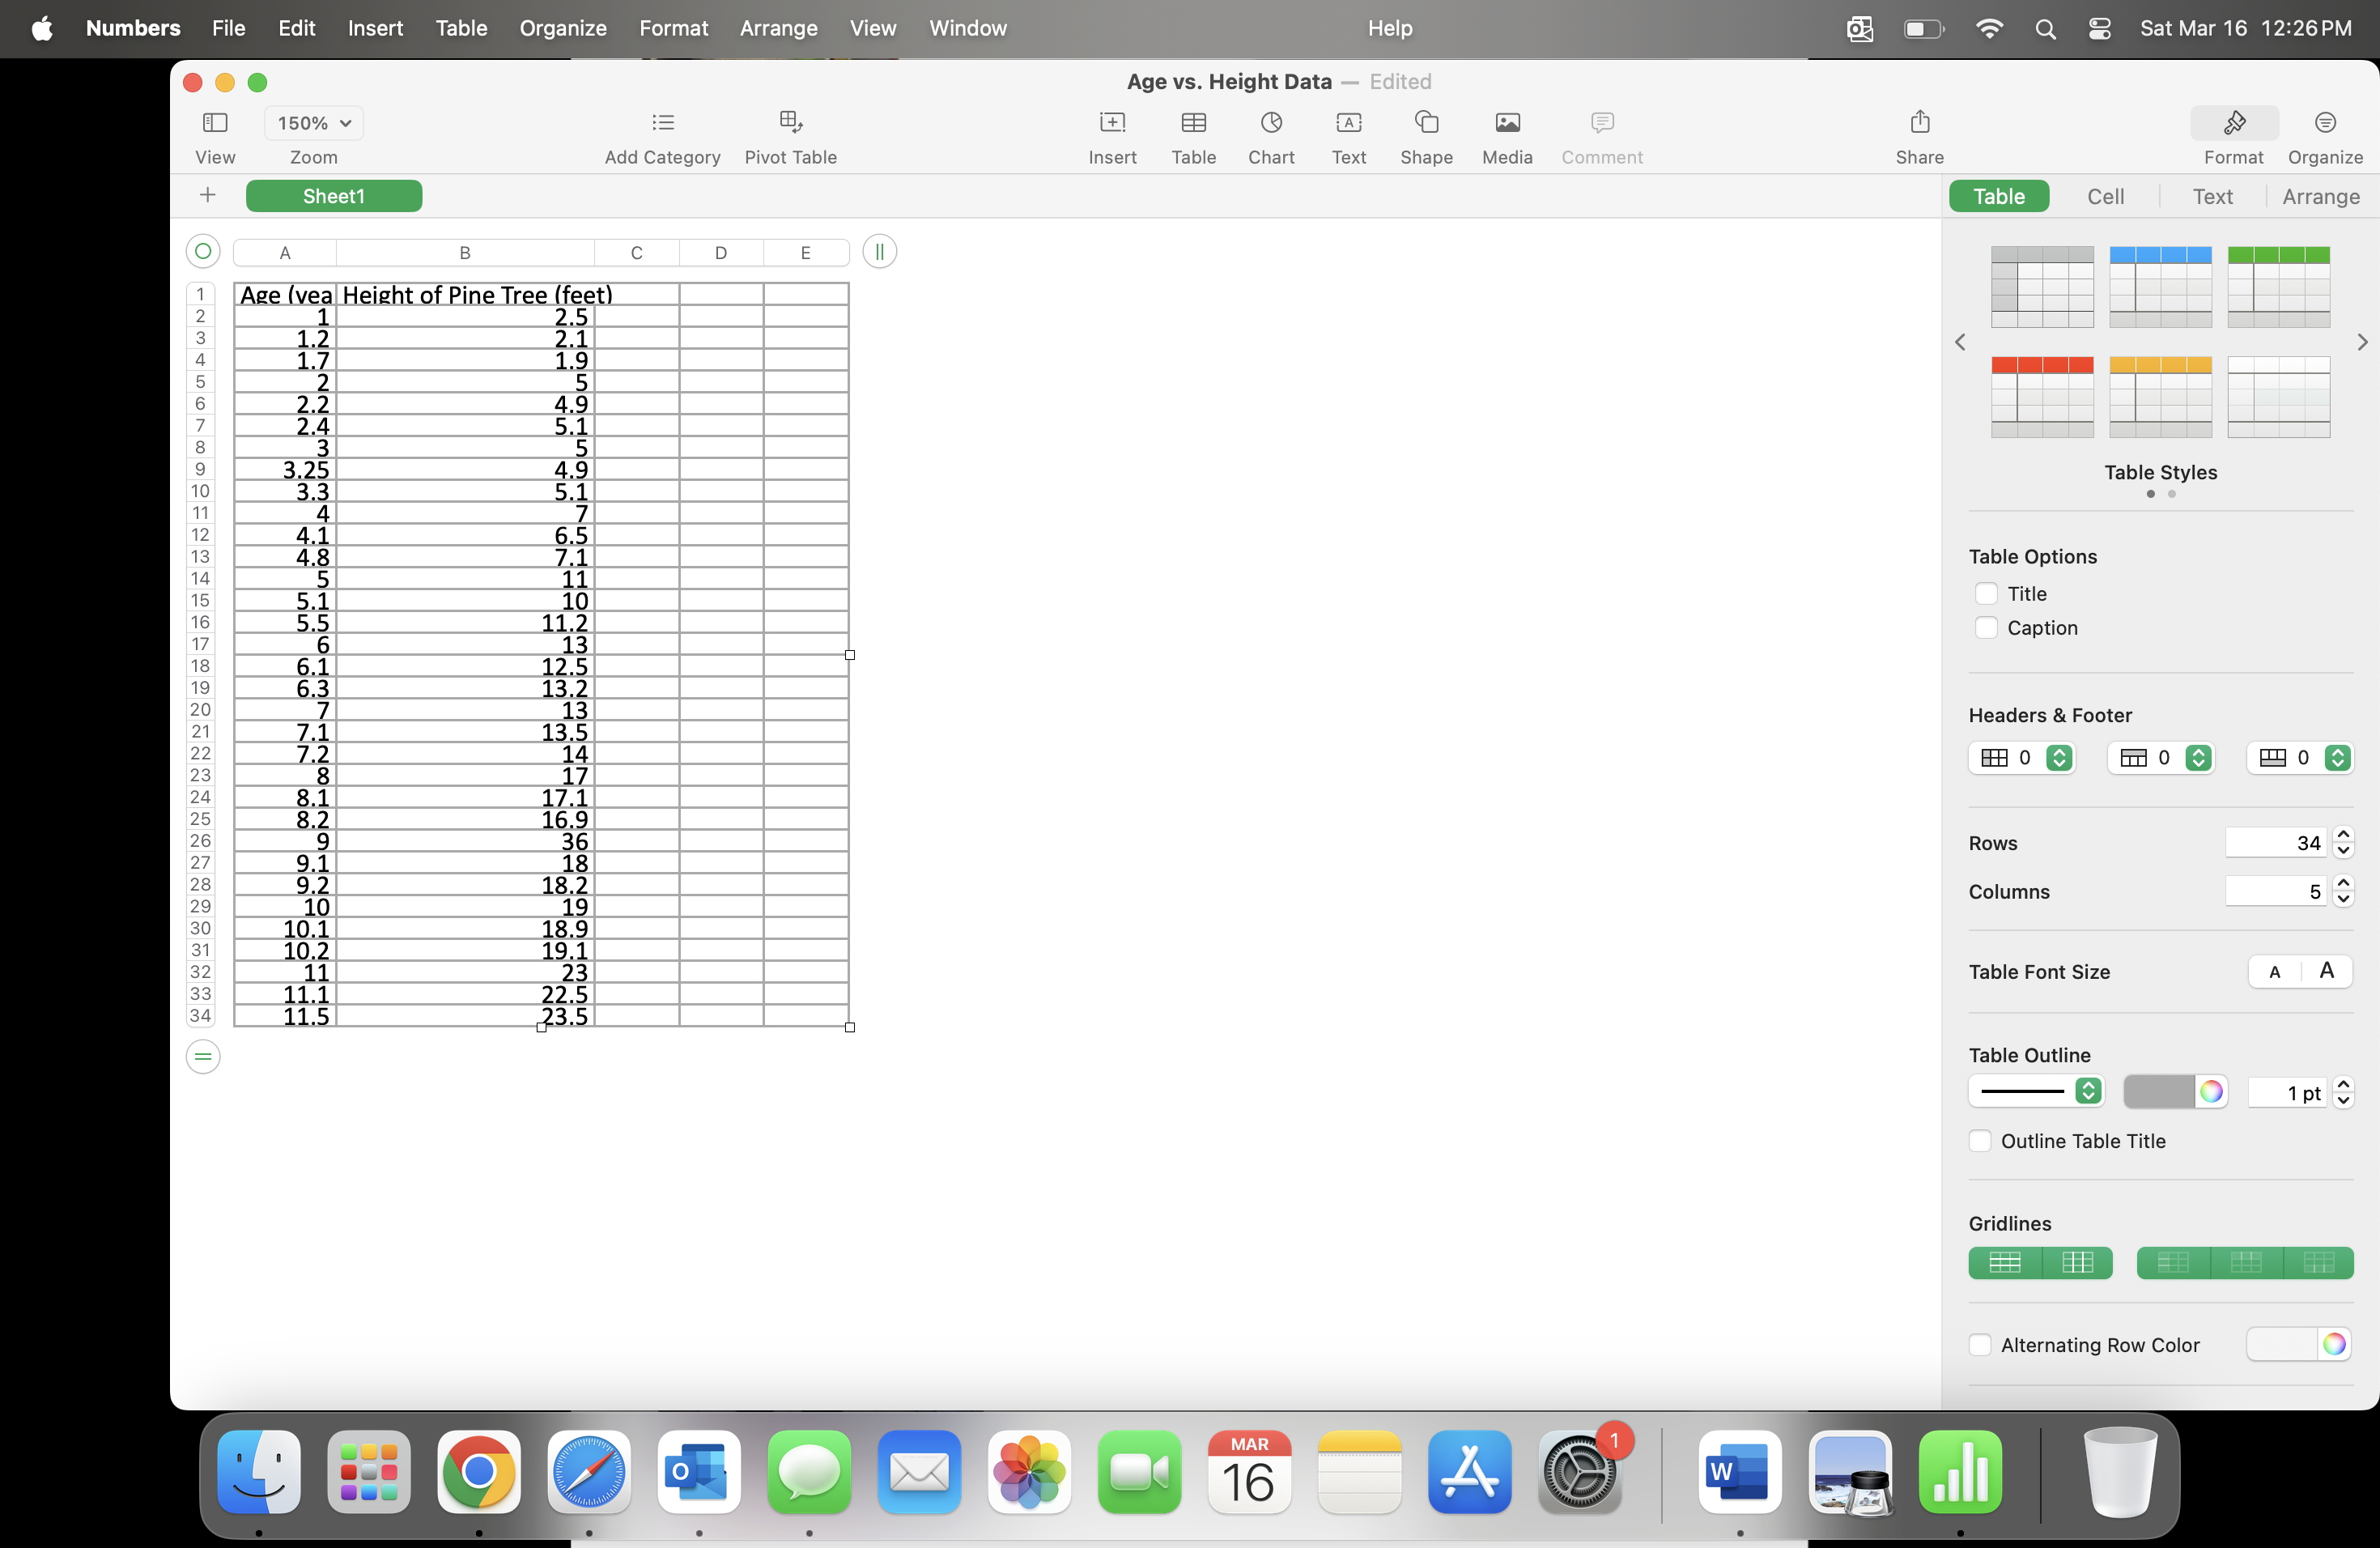
Task: Open the Zoom level dropdown
Action: 313,122
